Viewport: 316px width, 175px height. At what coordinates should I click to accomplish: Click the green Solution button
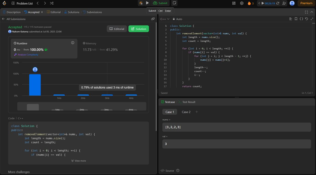click(139, 29)
